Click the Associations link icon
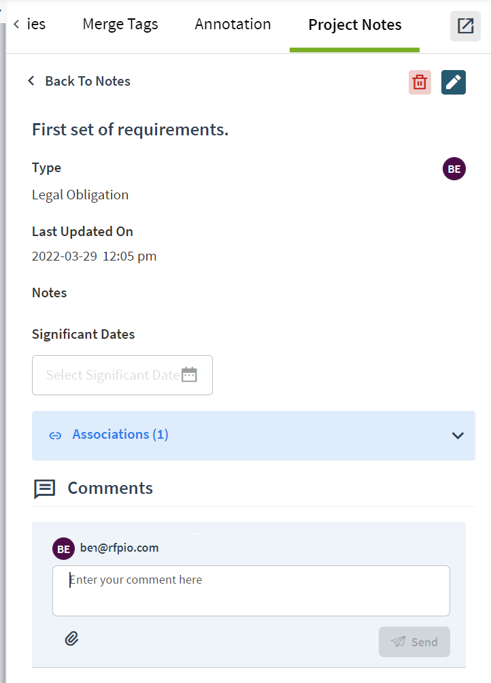The image size is (491, 683). [55, 435]
